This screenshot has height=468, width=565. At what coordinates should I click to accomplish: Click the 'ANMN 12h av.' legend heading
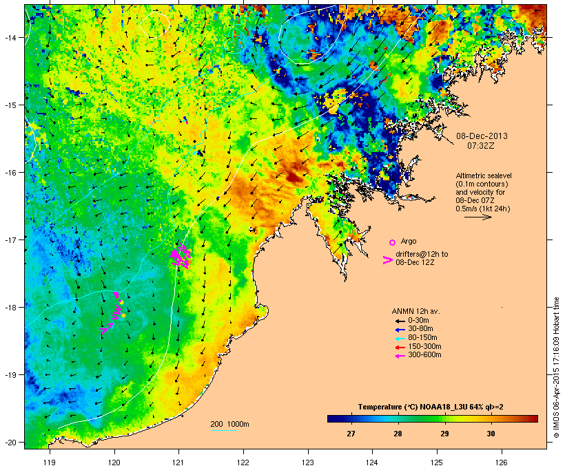(415, 311)
